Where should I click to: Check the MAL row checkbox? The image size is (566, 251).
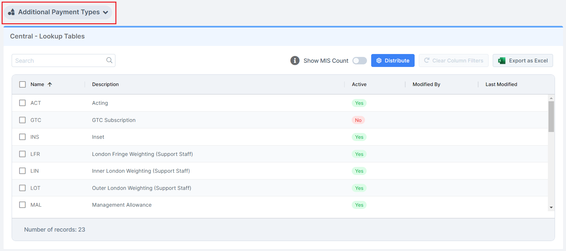(22, 205)
